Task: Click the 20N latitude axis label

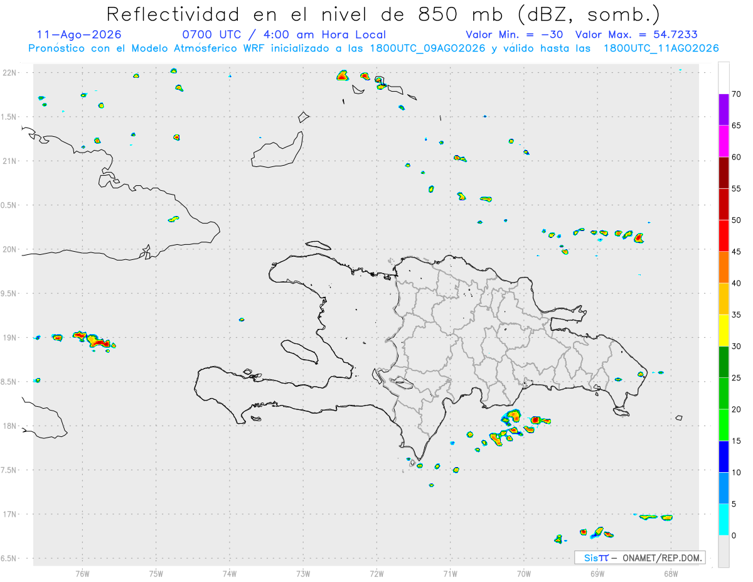Action: 9,249
